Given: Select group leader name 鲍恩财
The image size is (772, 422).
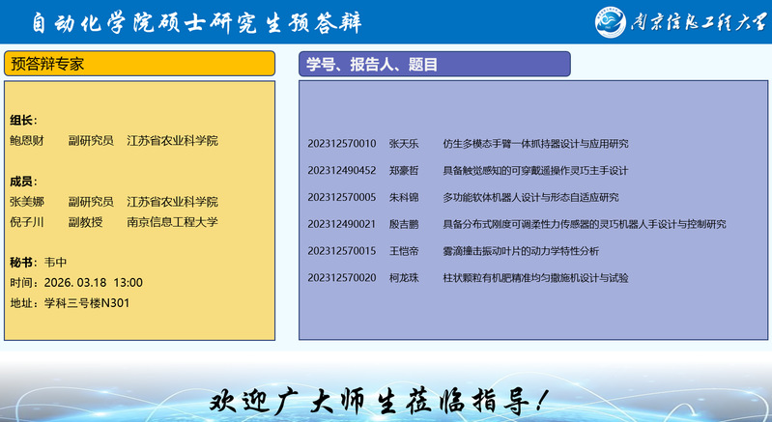Looking at the screenshot, I should [x=27, y=141].
